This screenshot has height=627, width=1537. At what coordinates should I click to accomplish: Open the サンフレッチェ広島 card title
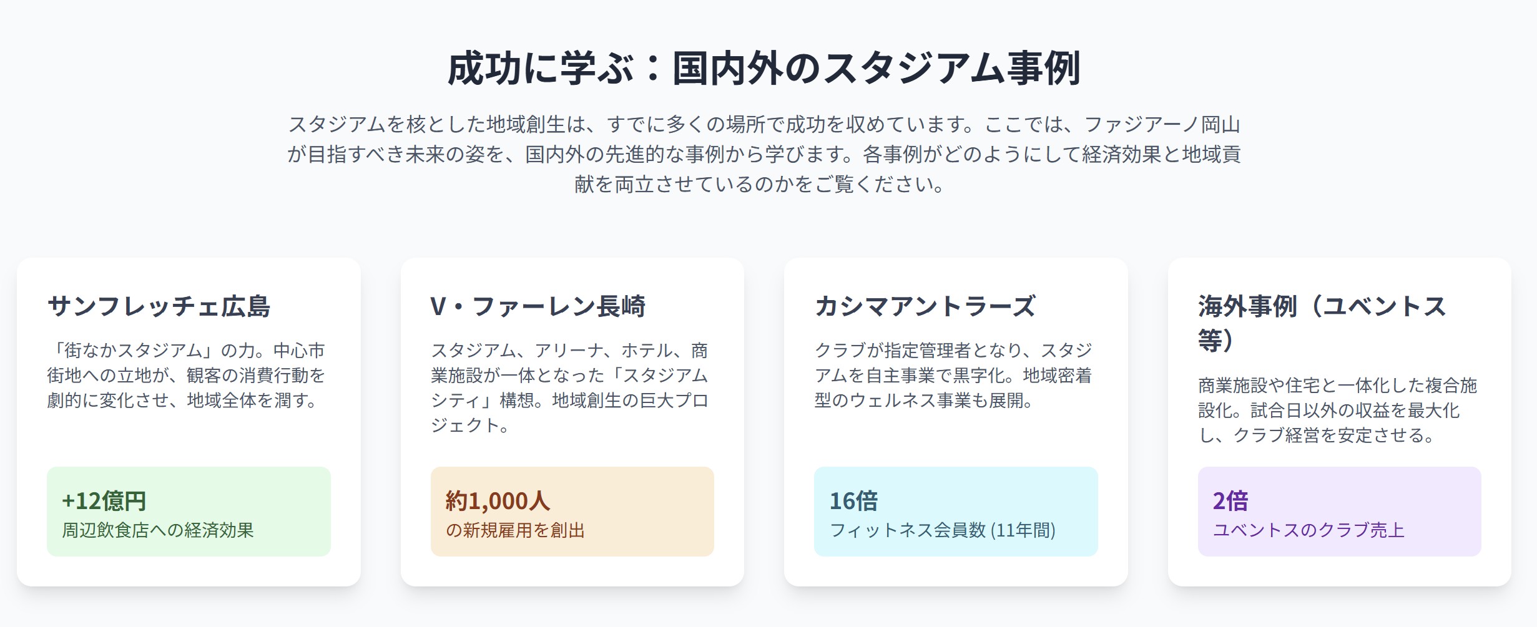click(x=159, y=306)
